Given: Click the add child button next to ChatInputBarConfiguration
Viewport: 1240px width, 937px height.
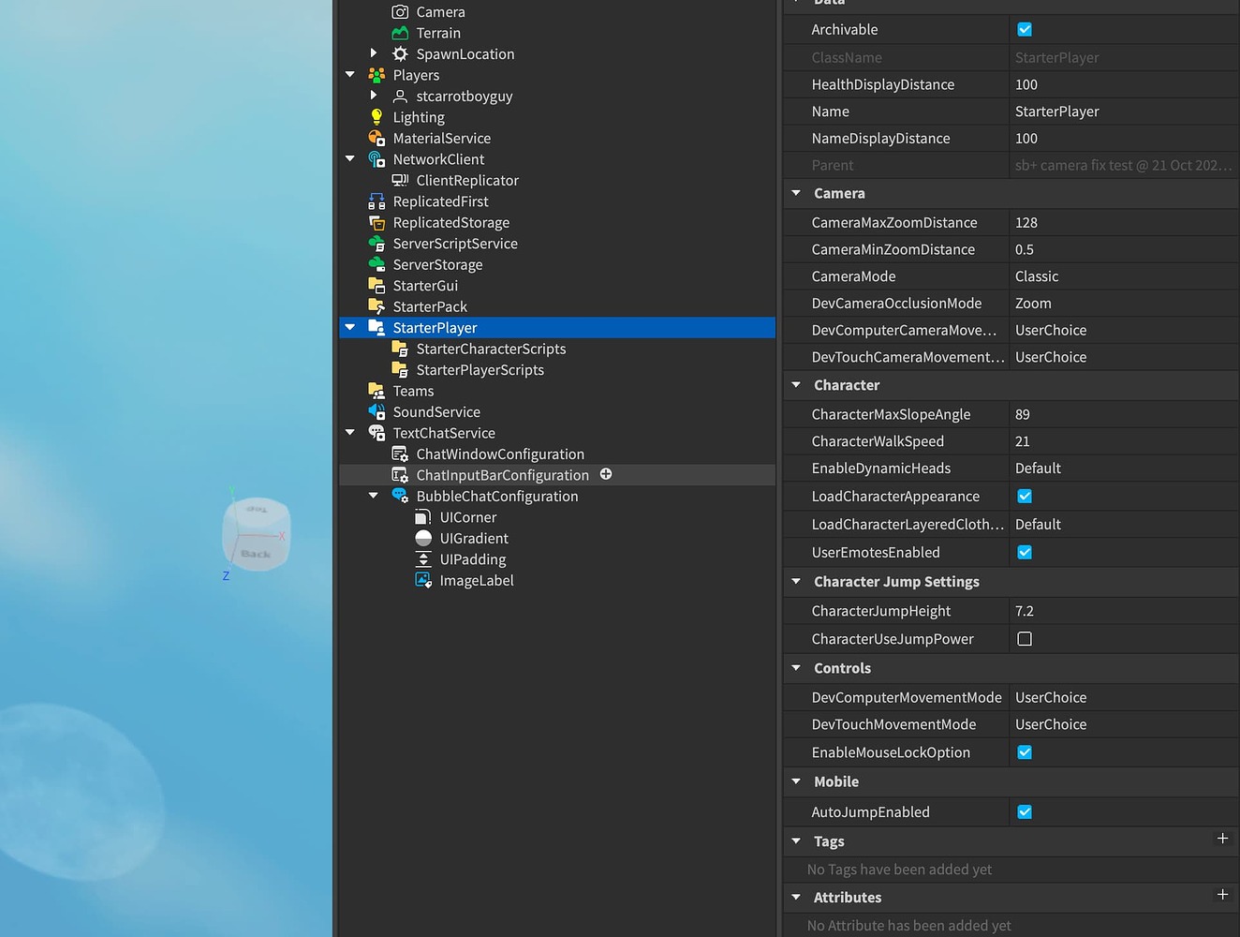Looking at the screenshot, I should click(x=606, y=474).
